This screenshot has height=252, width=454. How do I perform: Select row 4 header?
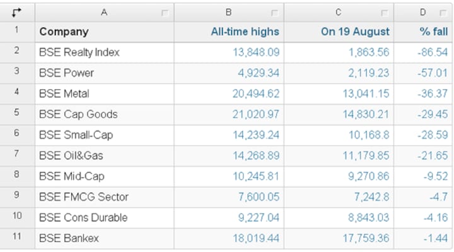[17, 94]
